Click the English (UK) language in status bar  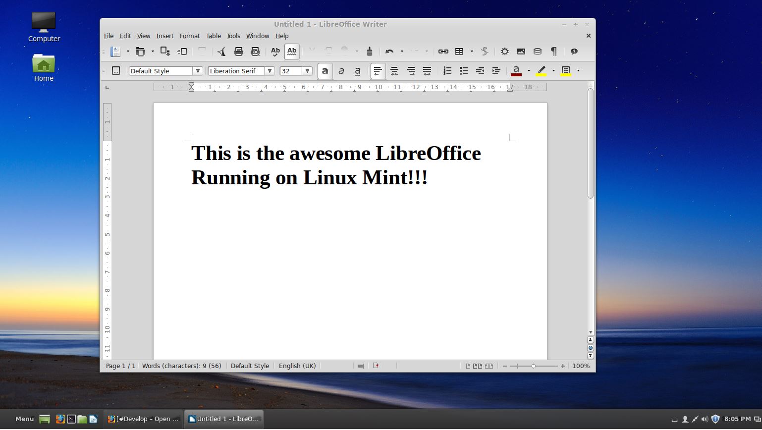click(x=297, y=366)
